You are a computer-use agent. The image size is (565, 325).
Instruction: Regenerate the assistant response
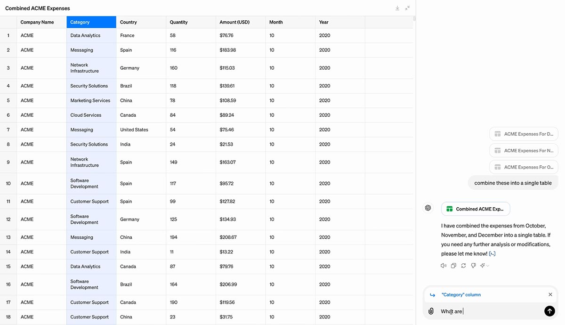click(x=463, y=266)
